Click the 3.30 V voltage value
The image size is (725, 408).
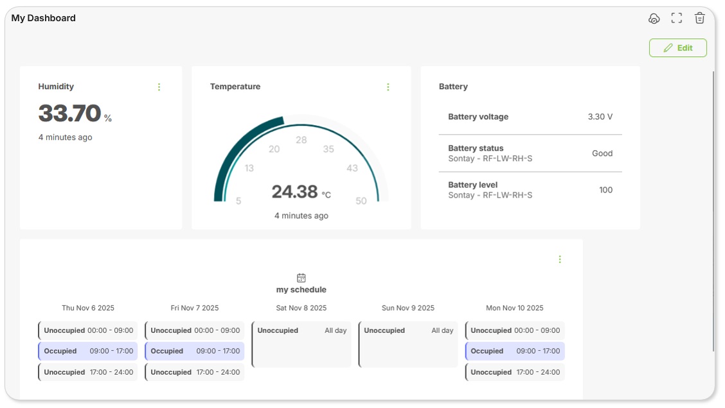click(x=600, y=117)
